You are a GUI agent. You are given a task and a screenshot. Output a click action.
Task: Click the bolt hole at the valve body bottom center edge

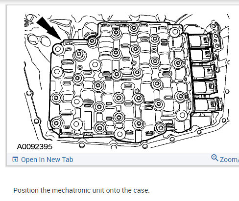119,134
